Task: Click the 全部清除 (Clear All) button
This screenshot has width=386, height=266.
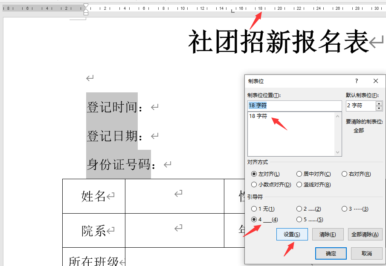Action: pyautogui.click(x=365, y=234)
